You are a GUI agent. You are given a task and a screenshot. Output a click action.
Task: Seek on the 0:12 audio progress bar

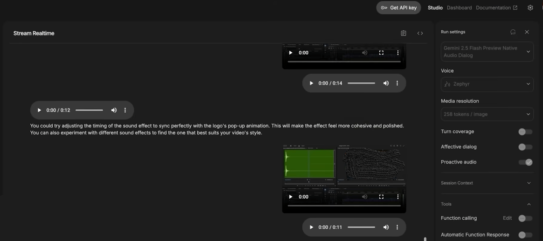(89, 110)
